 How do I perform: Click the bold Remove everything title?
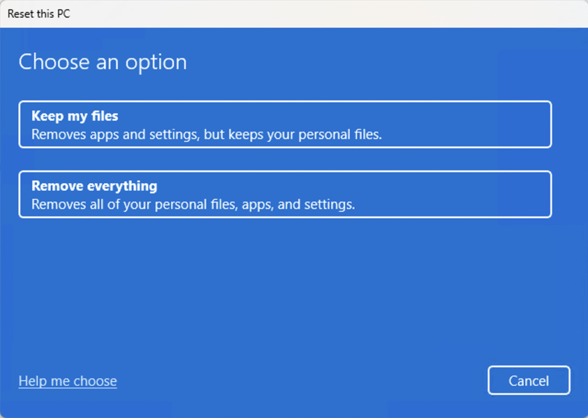[x=94, y=186]
